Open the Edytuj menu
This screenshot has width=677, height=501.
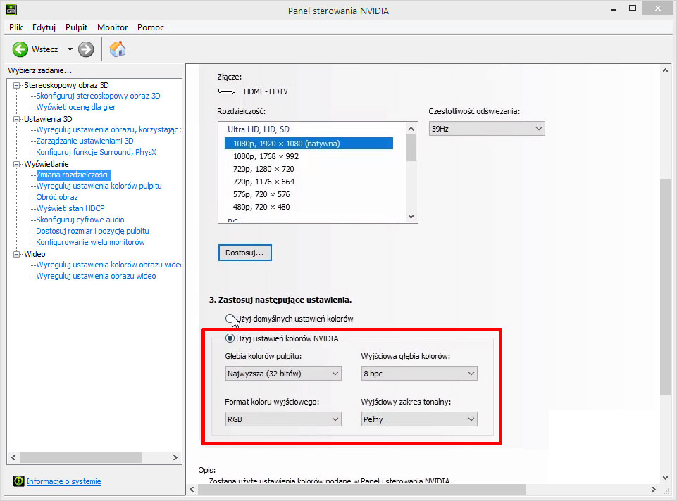coord(44,27)
